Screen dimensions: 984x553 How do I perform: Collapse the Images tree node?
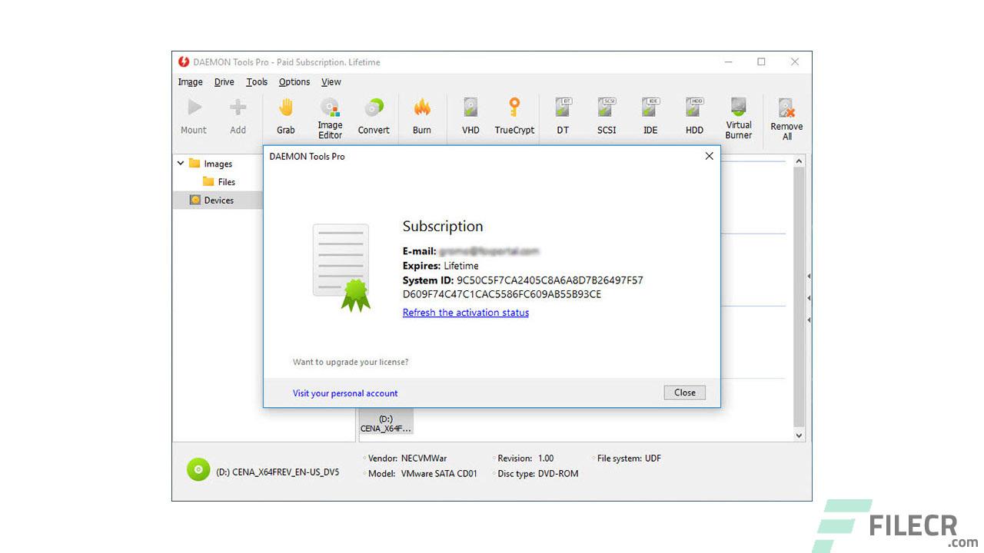181,164
